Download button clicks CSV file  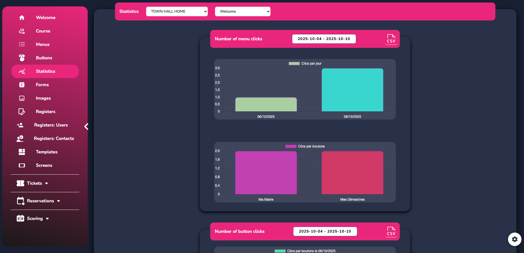391,231
